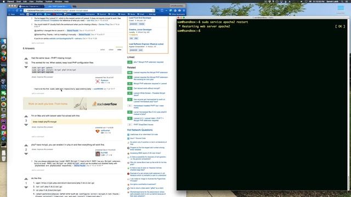Open the Profiles menu
The height and width of the screenshot is (197, 351).
tap(39, 1)
